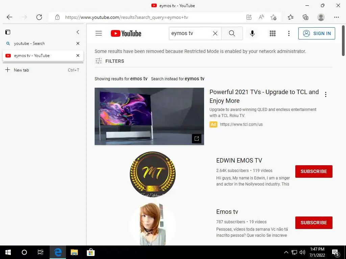Image resolution: width=346 pixels, height=259 pixels.
Task: Turn on Read aloud
Action: [x=261, y=17]
